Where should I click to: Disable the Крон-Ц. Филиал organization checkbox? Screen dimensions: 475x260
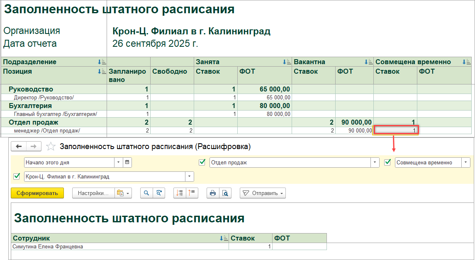pyautogui.click(x=17, y=176)
